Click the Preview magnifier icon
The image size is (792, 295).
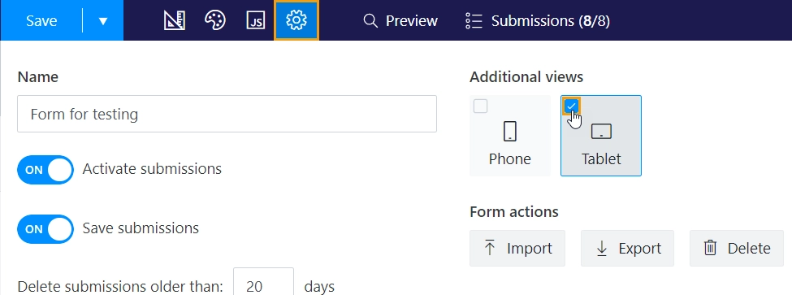click(370, 20)
